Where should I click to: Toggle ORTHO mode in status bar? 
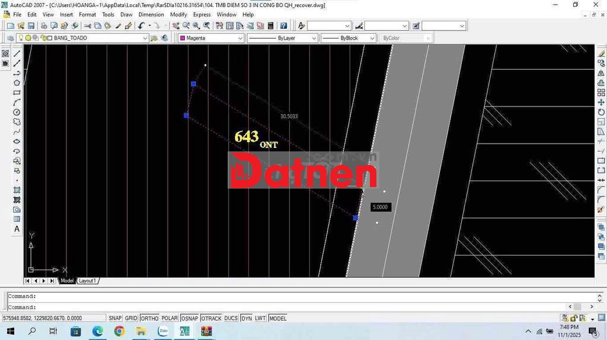(149, 318)
